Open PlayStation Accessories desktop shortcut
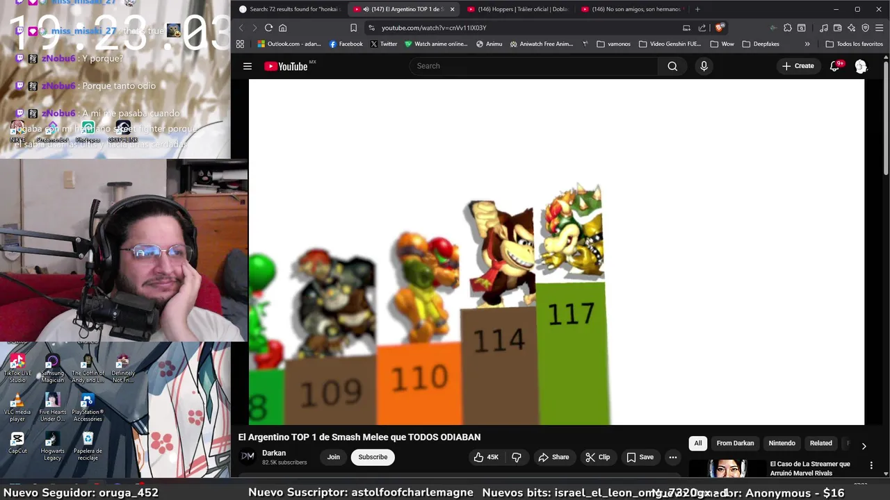 tap(88, 408)
